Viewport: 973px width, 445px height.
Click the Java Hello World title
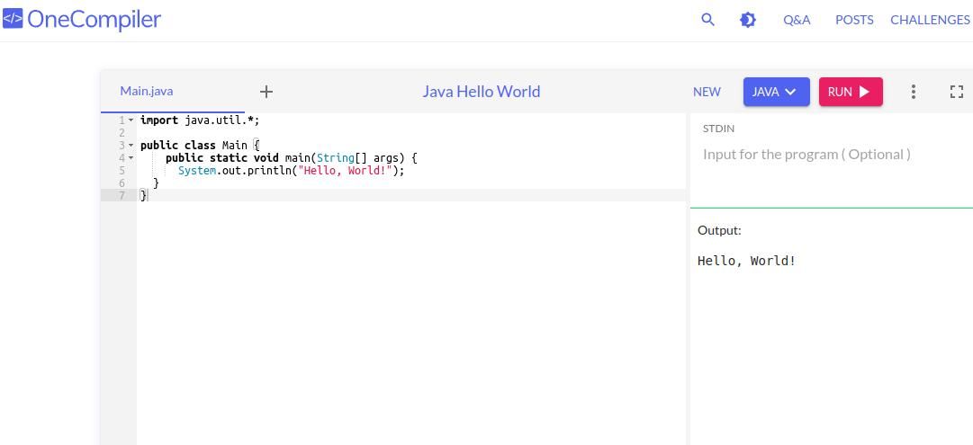pos(481,92)
